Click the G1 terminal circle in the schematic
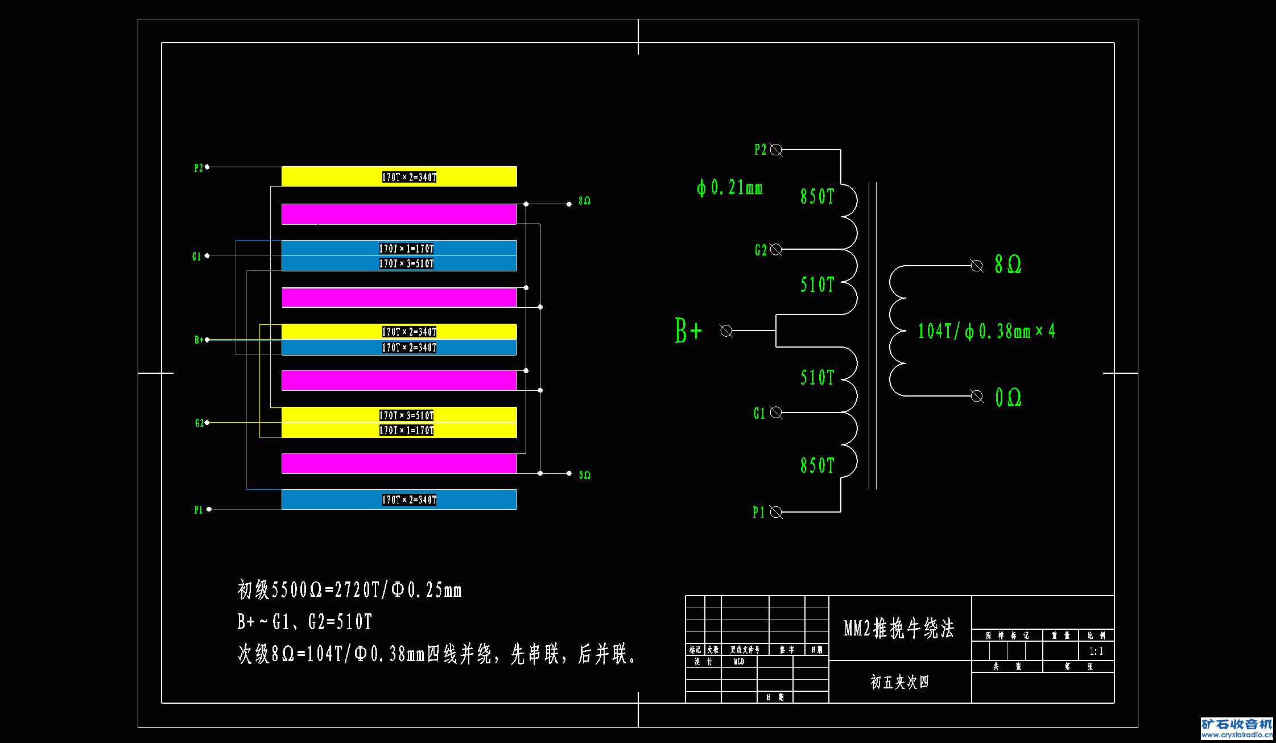This screenshot has width=1276, height=743. [x=776, y=412]
